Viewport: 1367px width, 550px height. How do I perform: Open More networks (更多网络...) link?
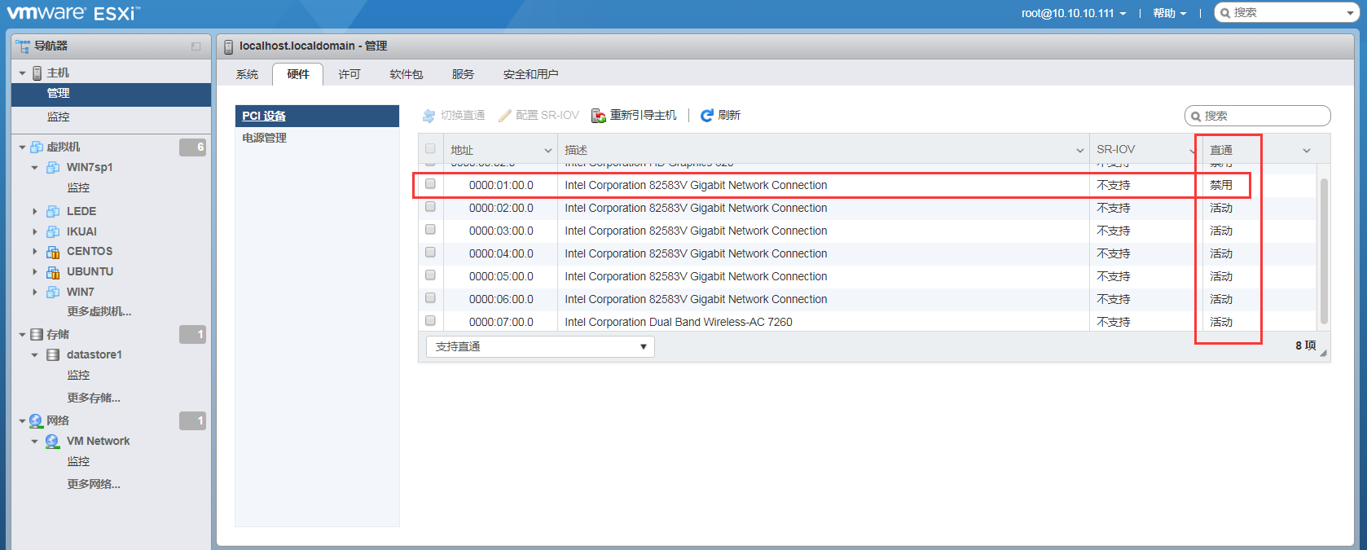(x=94, y=485)
